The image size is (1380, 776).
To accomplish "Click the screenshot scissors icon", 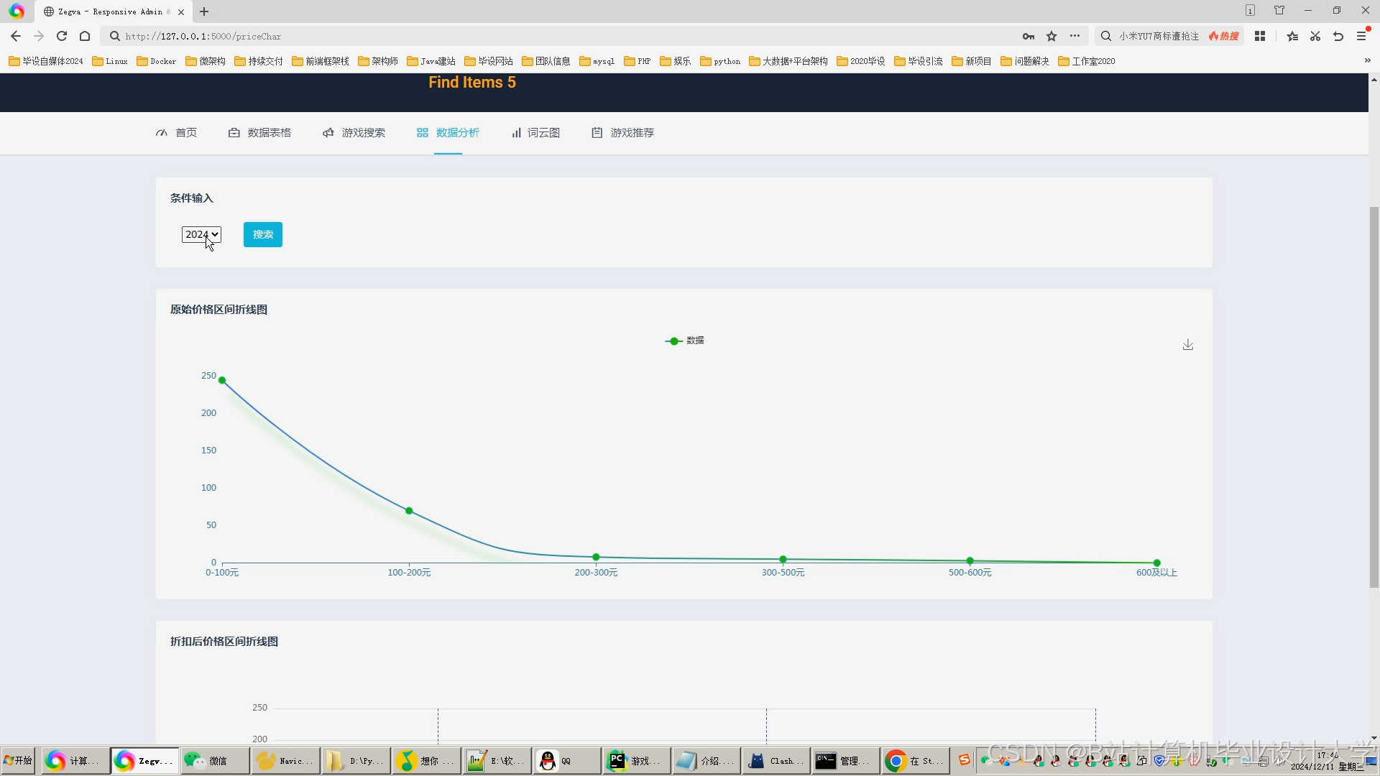I will pyautogui.click(x=1315, y=36).
